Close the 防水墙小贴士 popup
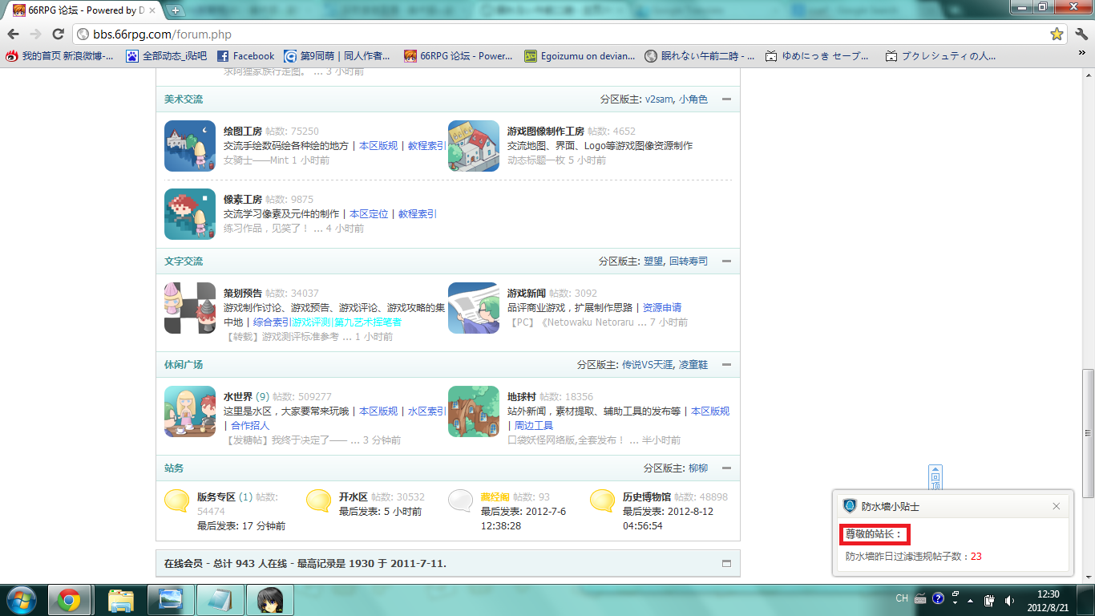The image size is (1095, 616). click(1057, 506)
